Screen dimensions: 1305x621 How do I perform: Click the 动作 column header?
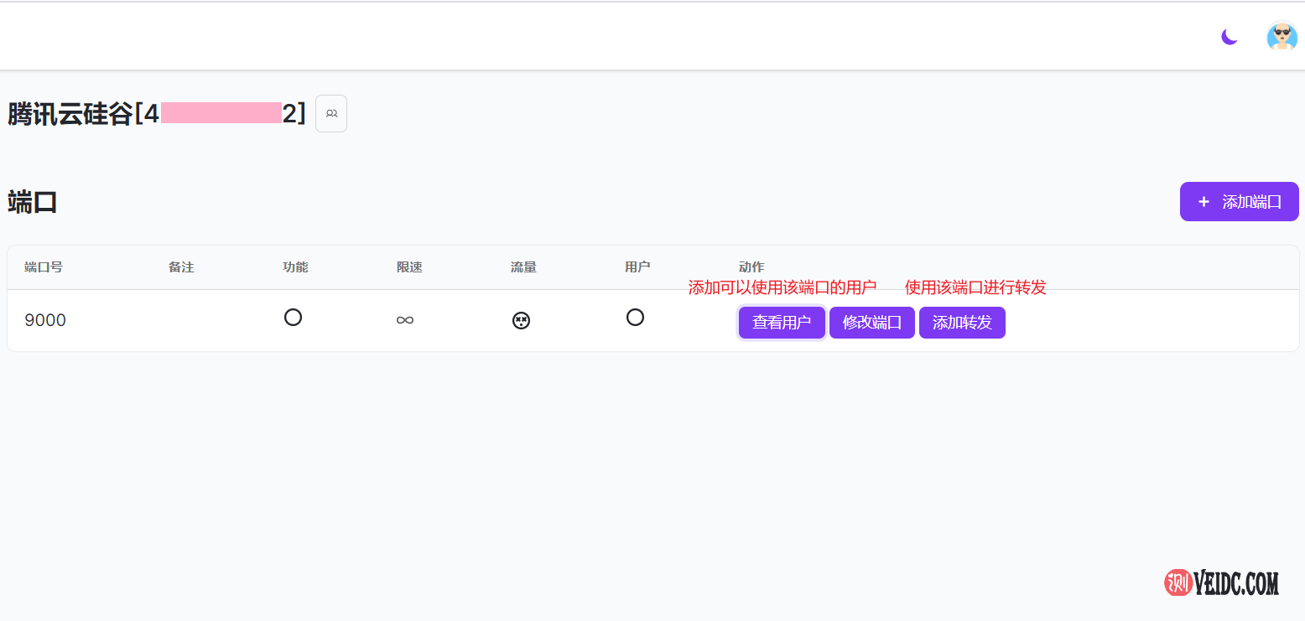click(x=751, y=267)
